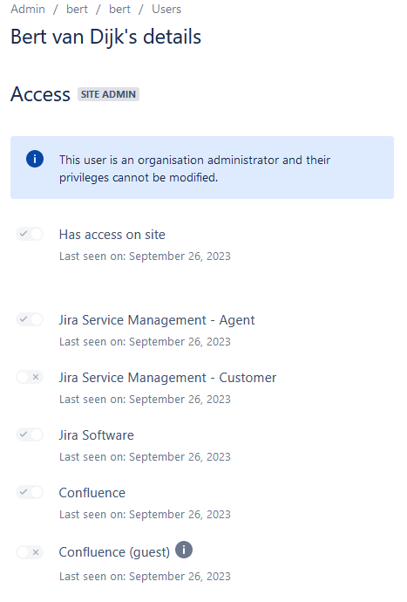Click the blue info icon in the banner
Image resolution: width=407 pixels, height=602 pixels.
pyautogui.click(x=35, y=159)
